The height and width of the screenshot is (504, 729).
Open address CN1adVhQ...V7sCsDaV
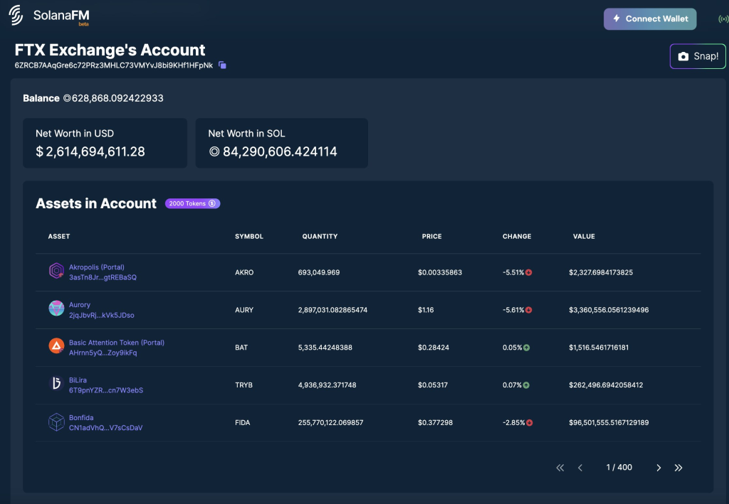[105, 428]
